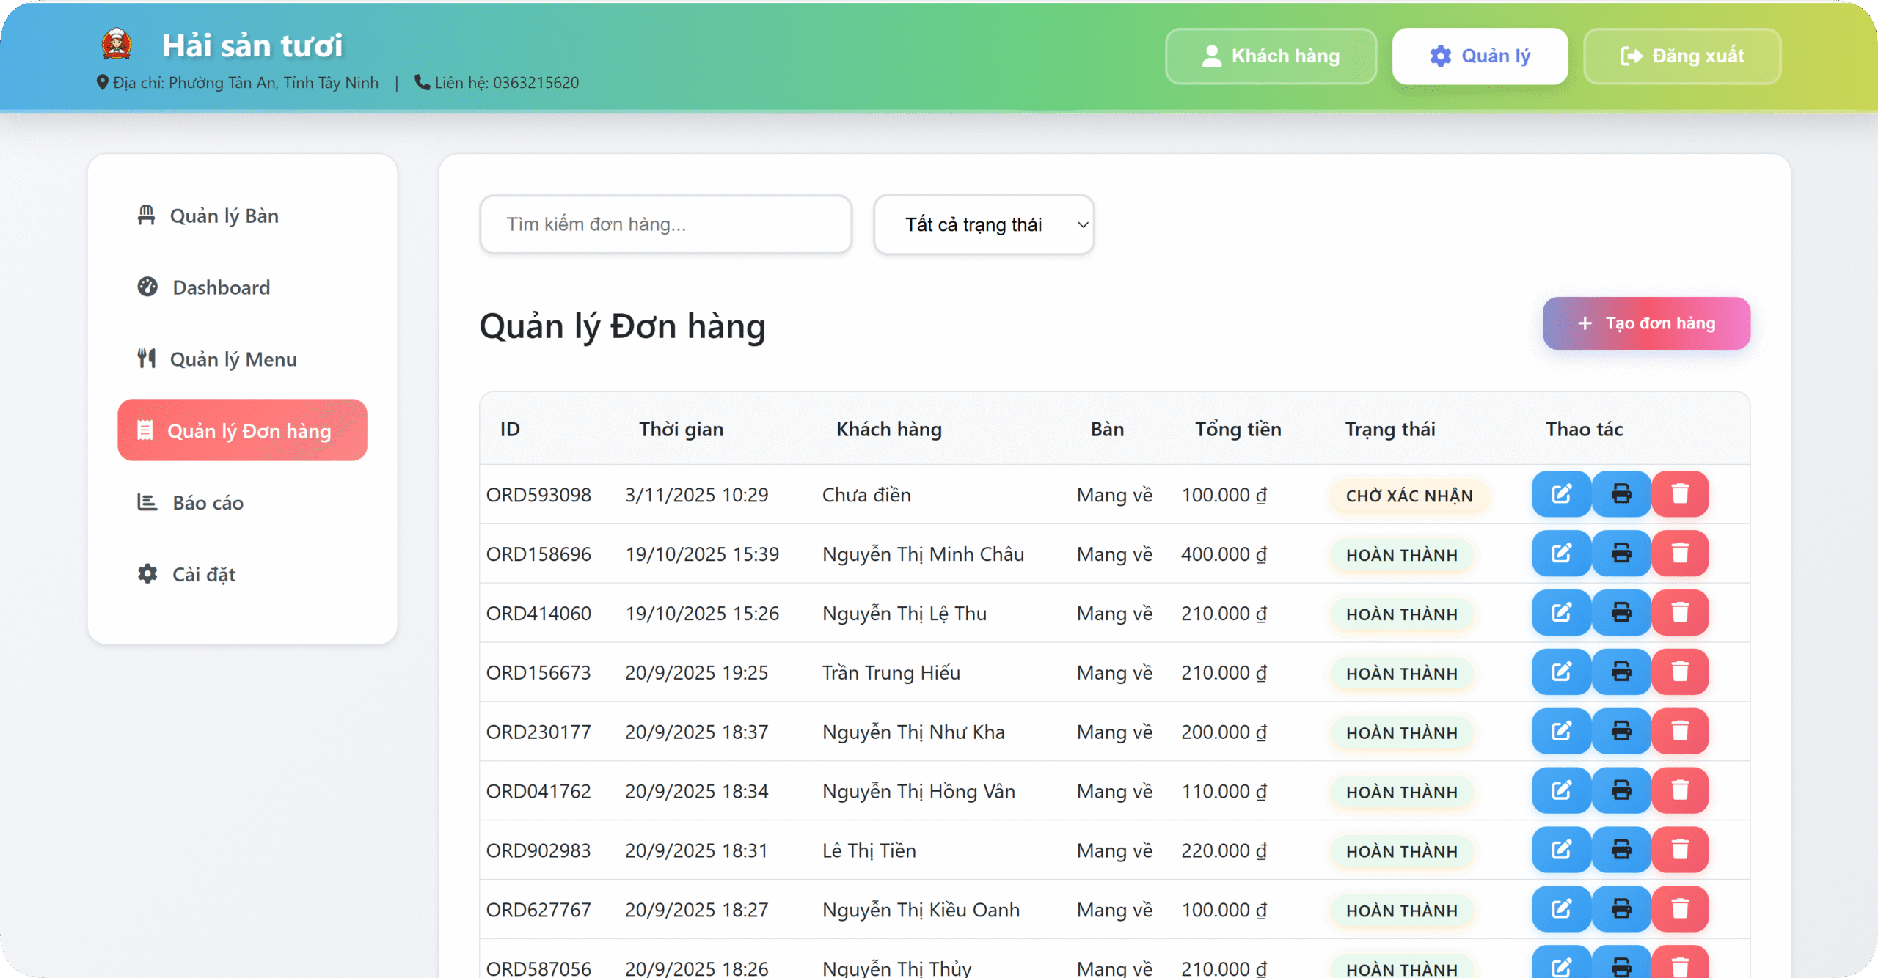Click the restaurant chef logo icon
The width and height of the screenshot is (1878, 978).
pos(117,45)
